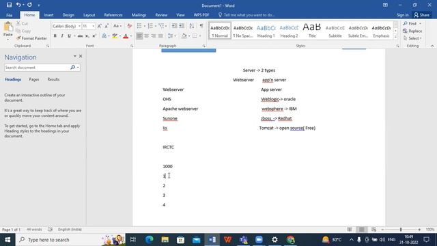Switch to Read Mode view
437x246 pixels.
point(350,230)
